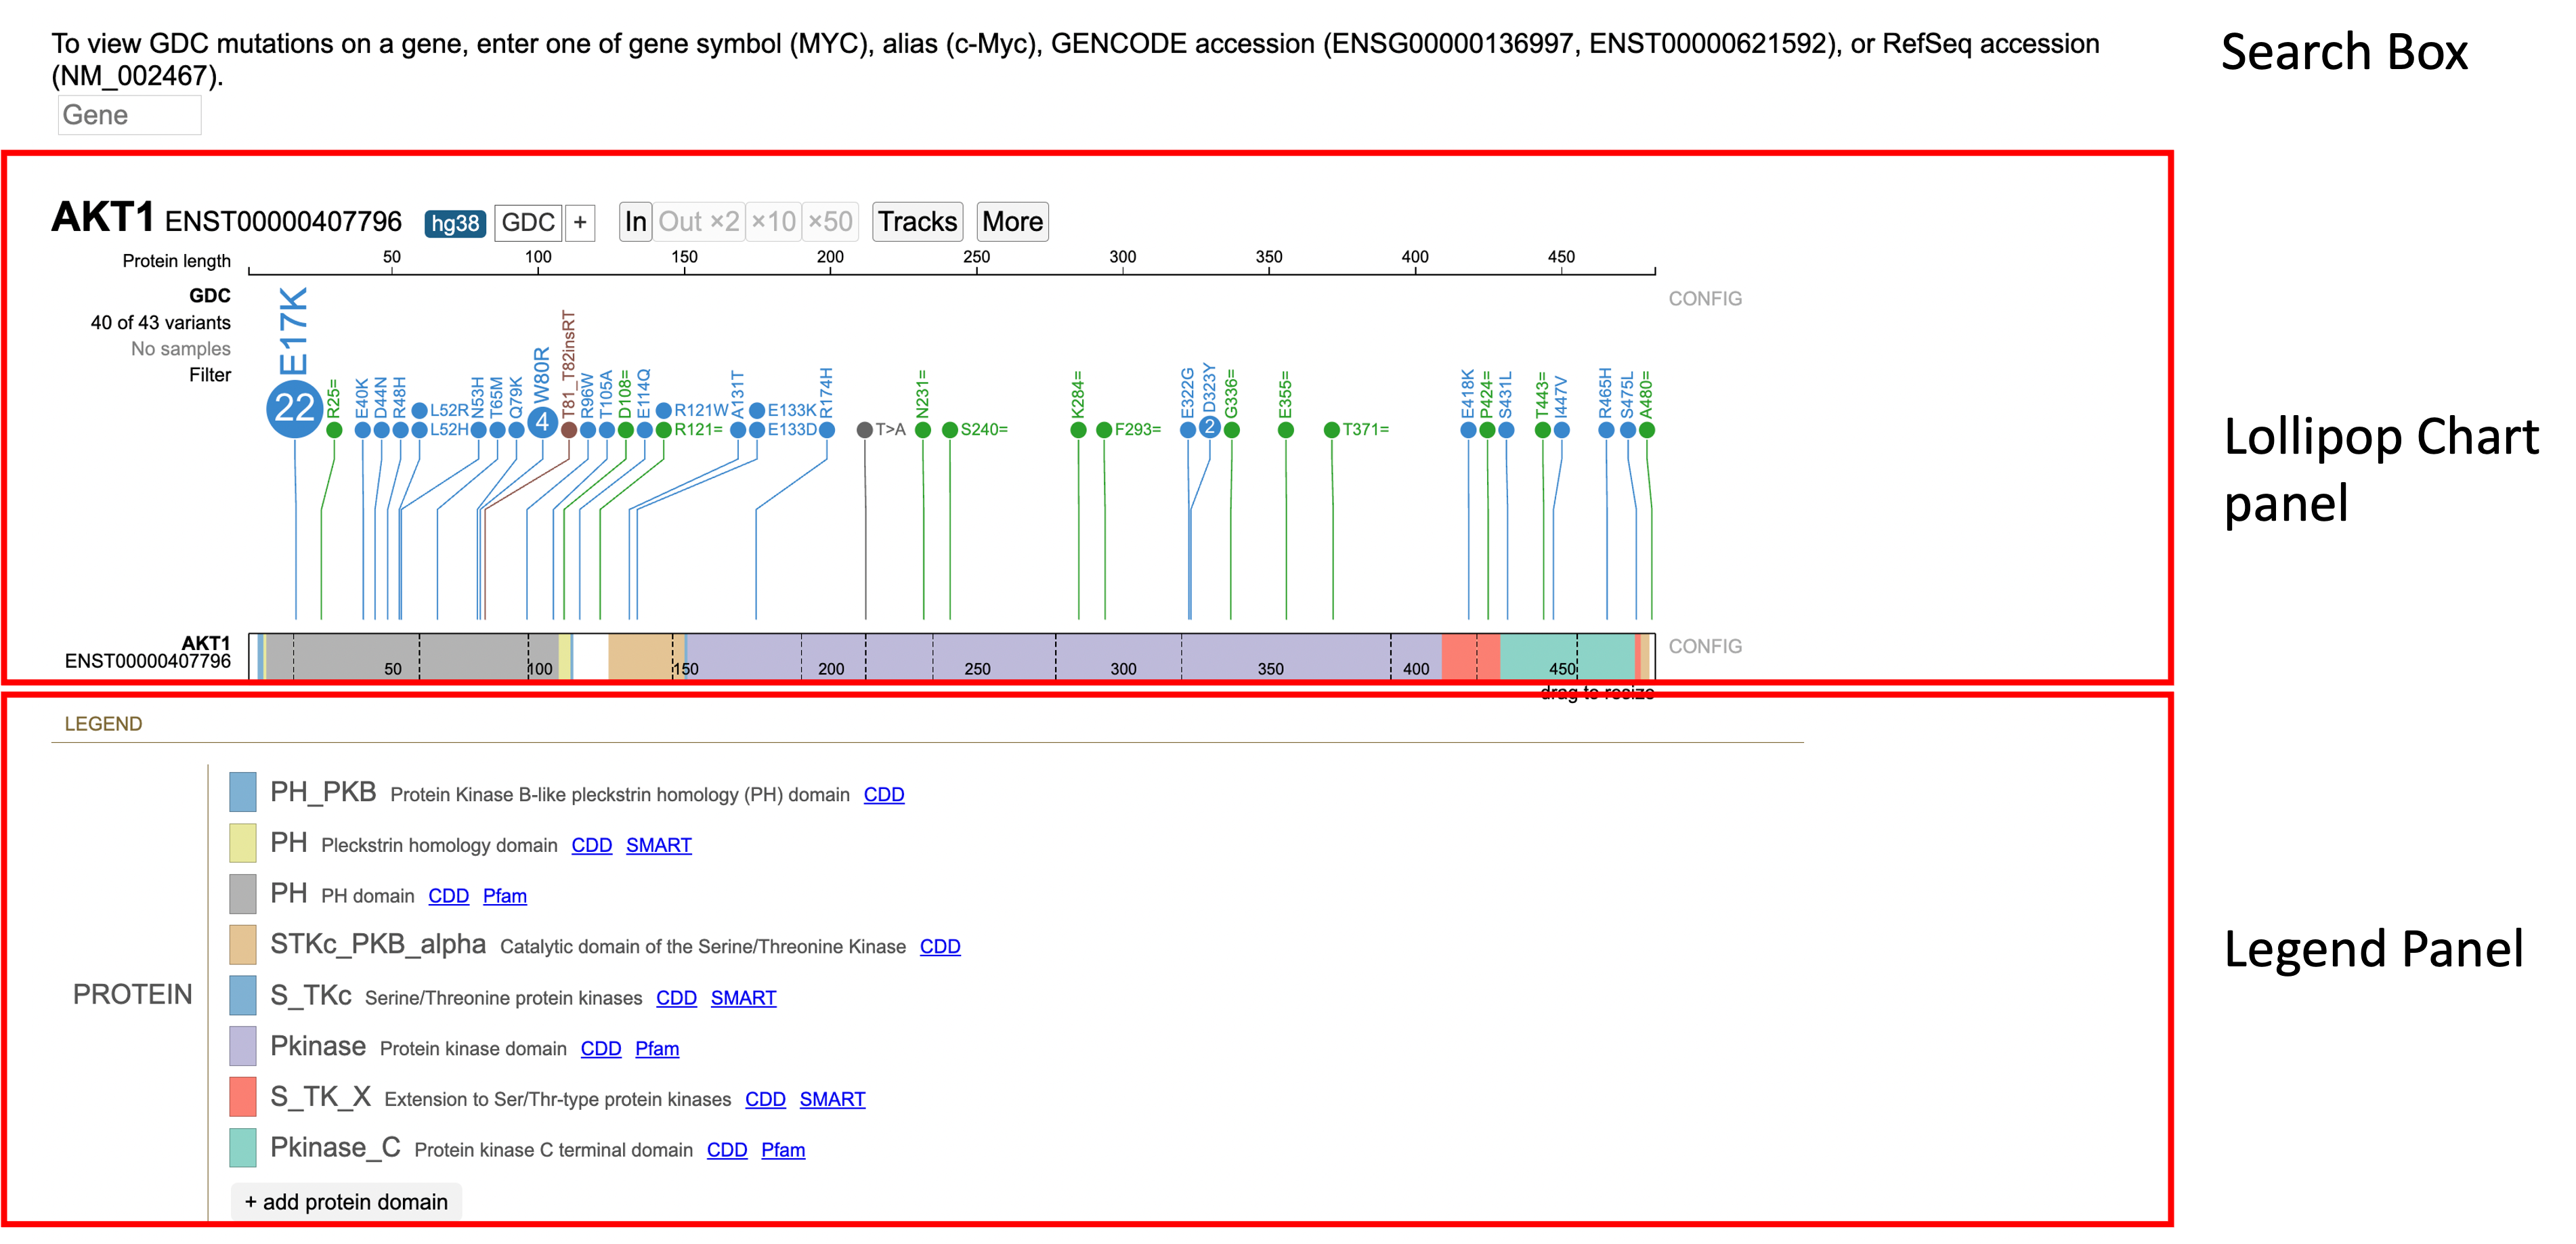2576x1244 pixels.
Task: Click the green T371= variant dot
Action: coord(1331,430)
